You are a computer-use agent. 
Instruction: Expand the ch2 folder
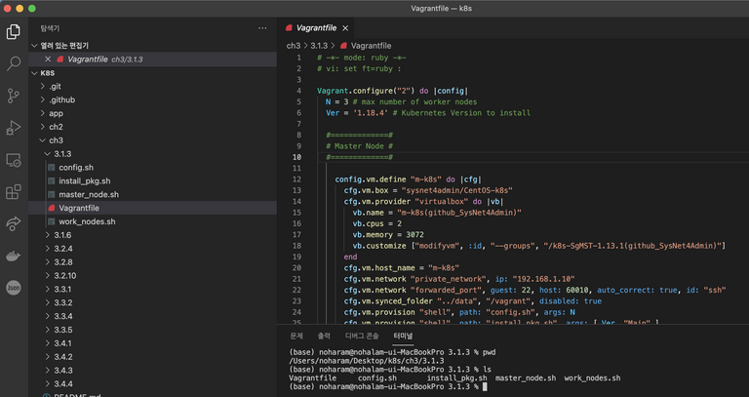(43, 127)
